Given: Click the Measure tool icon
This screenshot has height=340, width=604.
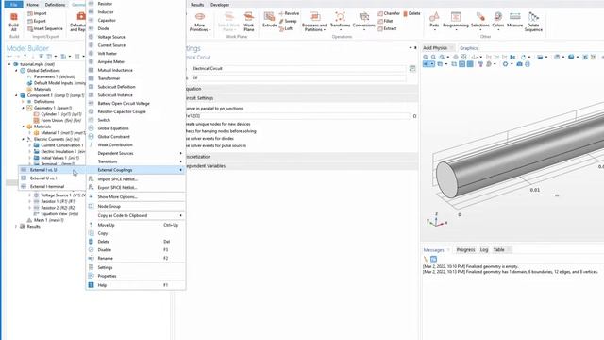Looking at the screenshot, I should click(514, 20).
